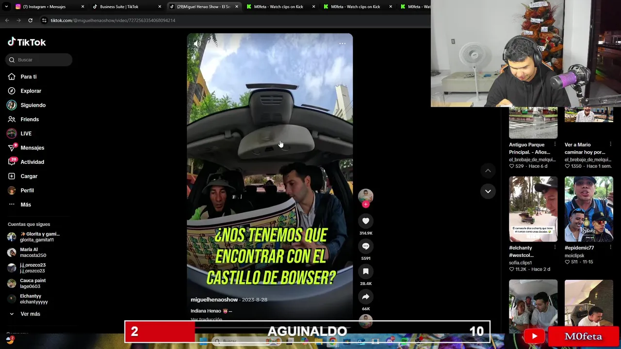Click the AGUINALDO progress bar

coord(307,332)
